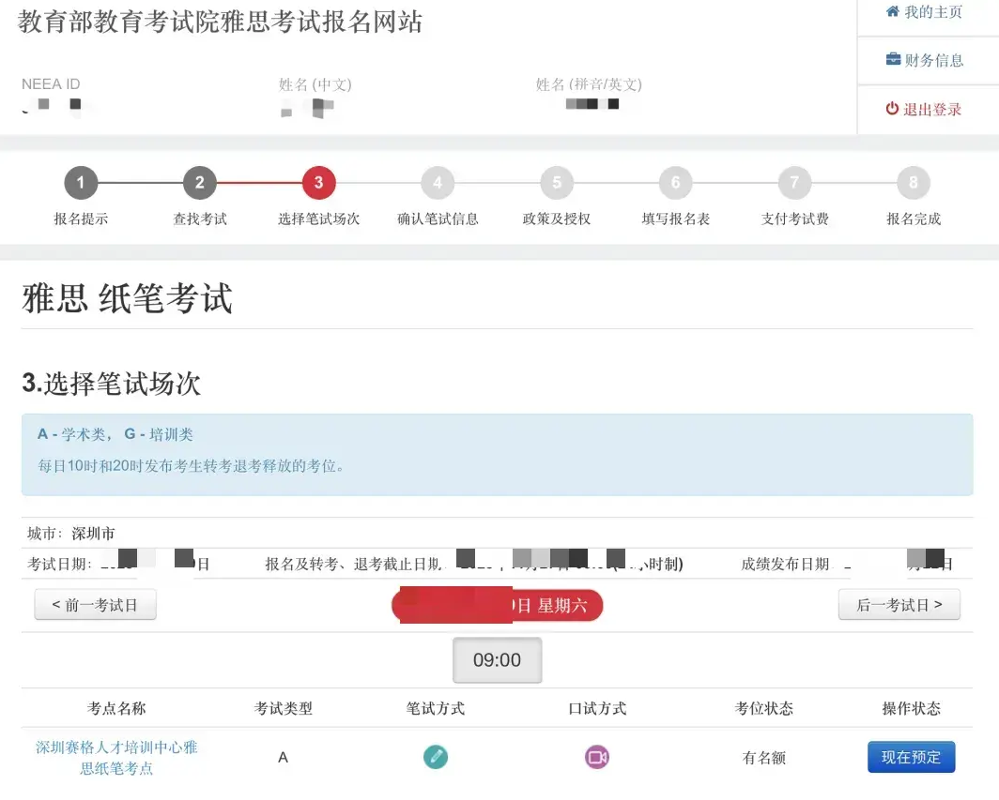The width and height of the screenshot is (999, 800).
Task: Click the 填写报名表 step label
Action: pos(675,219)
